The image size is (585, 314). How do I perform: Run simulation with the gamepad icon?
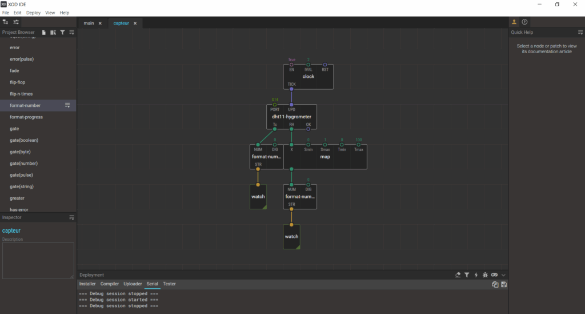coord(494,275)
